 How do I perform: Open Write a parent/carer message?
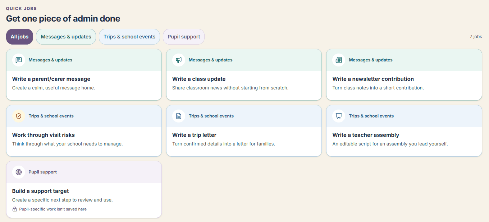click(x=84, y=75)
